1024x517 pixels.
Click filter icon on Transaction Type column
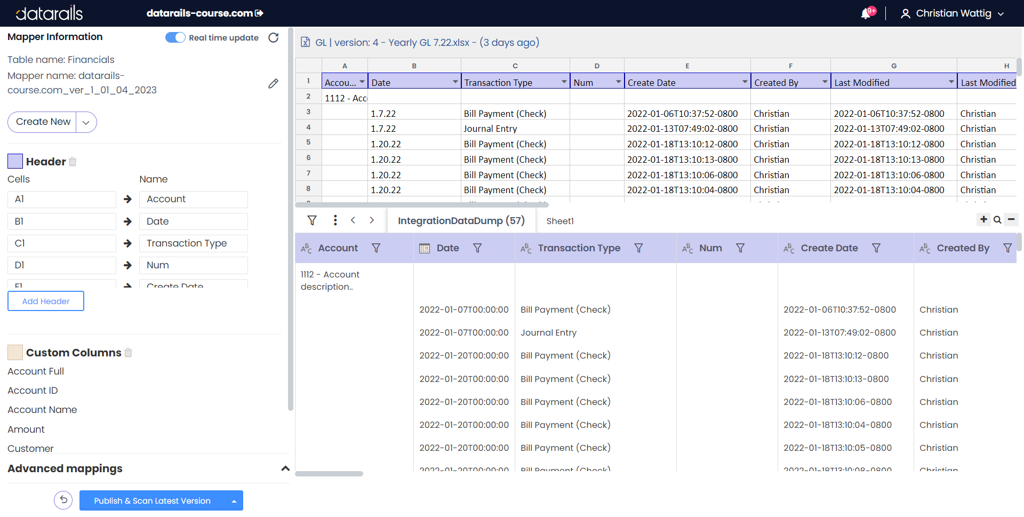coord(638,248)
